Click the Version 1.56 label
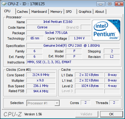This screenshot has height=119, width=125. 33,114
